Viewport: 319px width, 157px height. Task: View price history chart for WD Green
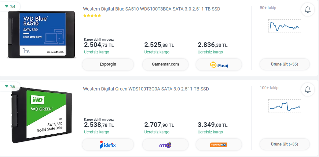click(x=285, y=106)
